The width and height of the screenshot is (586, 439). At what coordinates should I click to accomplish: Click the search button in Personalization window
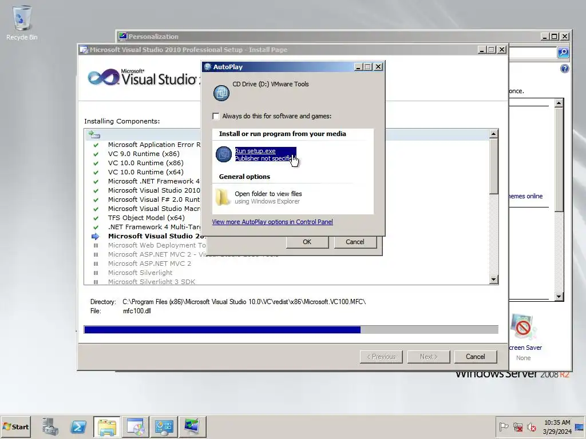click(x=563, y=52)
